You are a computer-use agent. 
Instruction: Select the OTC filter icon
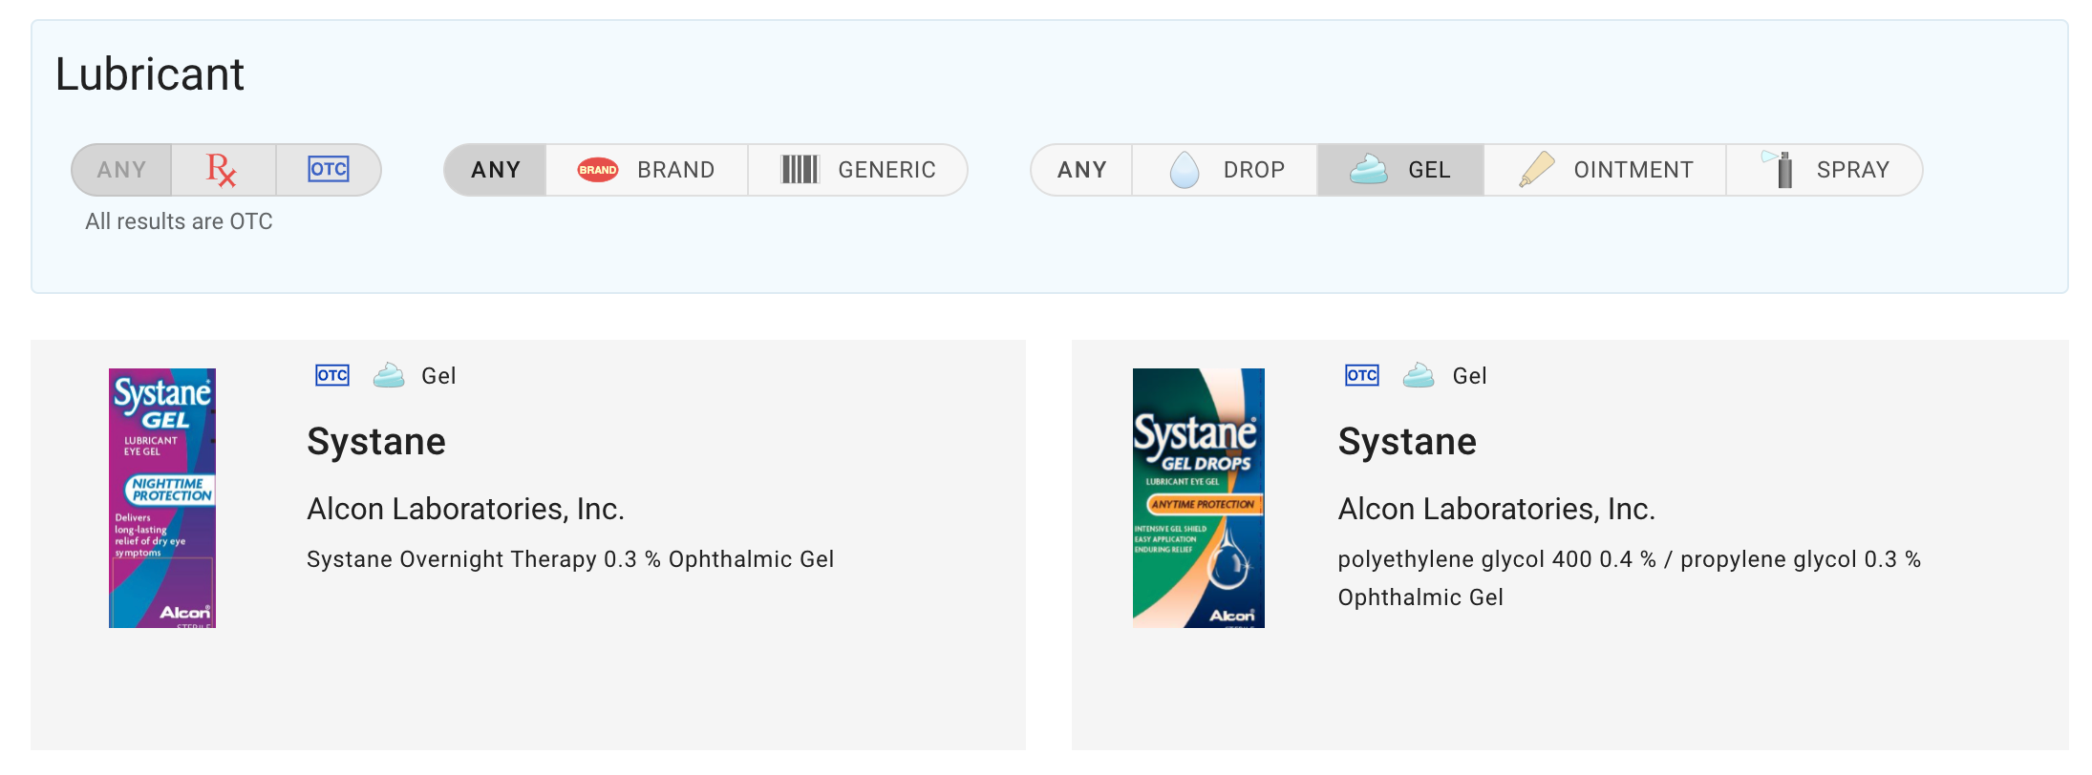pos(329,170)
